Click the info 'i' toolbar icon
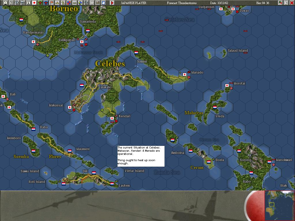 point(29,3)
